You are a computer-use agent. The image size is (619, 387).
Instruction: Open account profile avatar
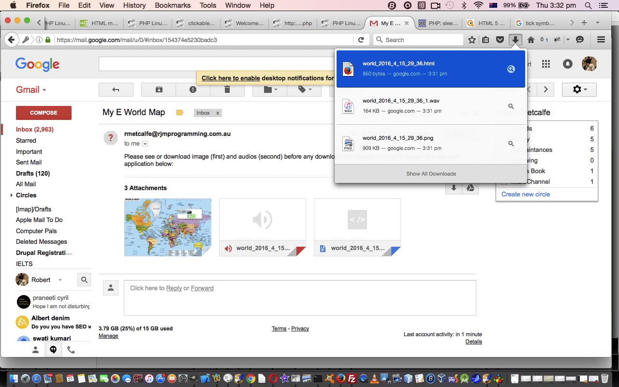589,64
